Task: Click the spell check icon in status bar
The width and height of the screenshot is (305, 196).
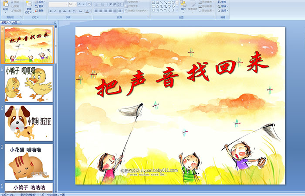Action: (x=42, y=194)
